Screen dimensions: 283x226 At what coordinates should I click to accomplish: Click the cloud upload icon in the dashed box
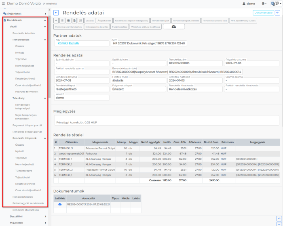173,27
